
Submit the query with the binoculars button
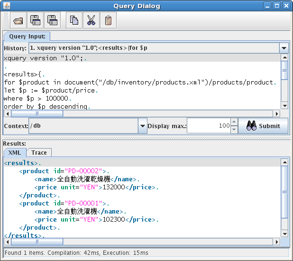(x=263, y=126)
